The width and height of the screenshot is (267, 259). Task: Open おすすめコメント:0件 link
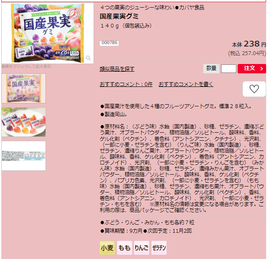[126, 84]
